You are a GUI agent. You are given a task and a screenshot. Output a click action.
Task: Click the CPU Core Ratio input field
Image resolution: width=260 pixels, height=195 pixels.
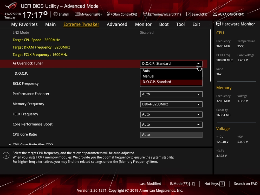[x=171, y=135]
